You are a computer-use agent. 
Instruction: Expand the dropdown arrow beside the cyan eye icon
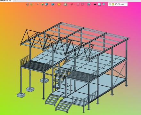(x=106, y=4)
